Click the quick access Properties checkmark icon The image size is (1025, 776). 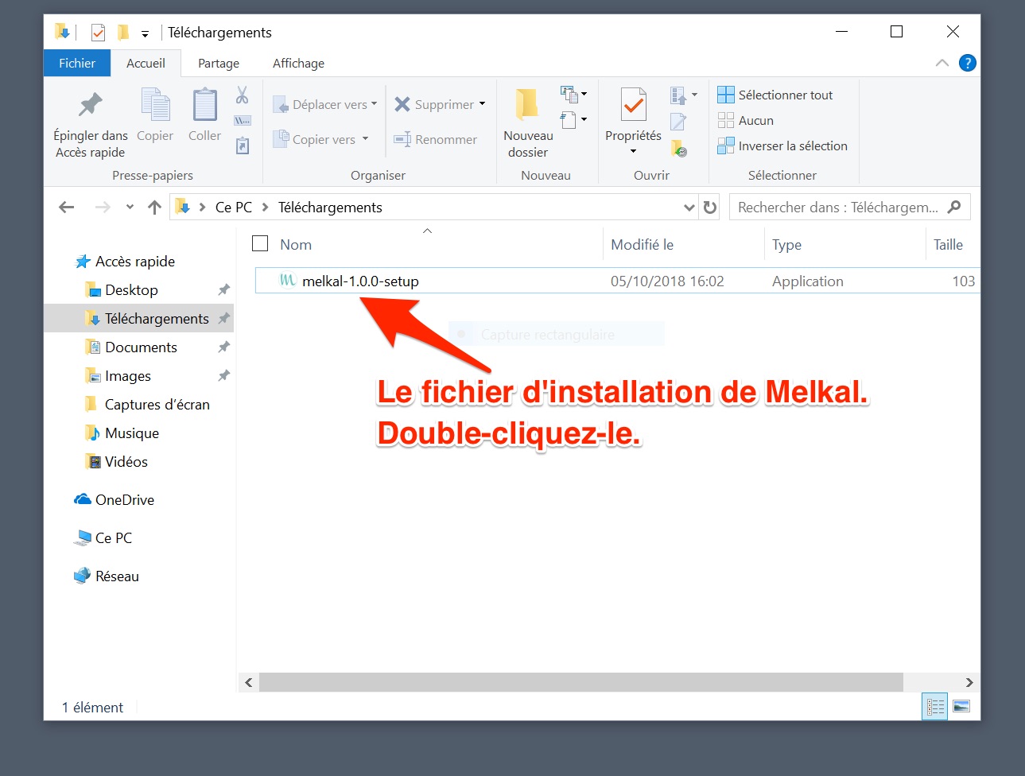[98, 33]
